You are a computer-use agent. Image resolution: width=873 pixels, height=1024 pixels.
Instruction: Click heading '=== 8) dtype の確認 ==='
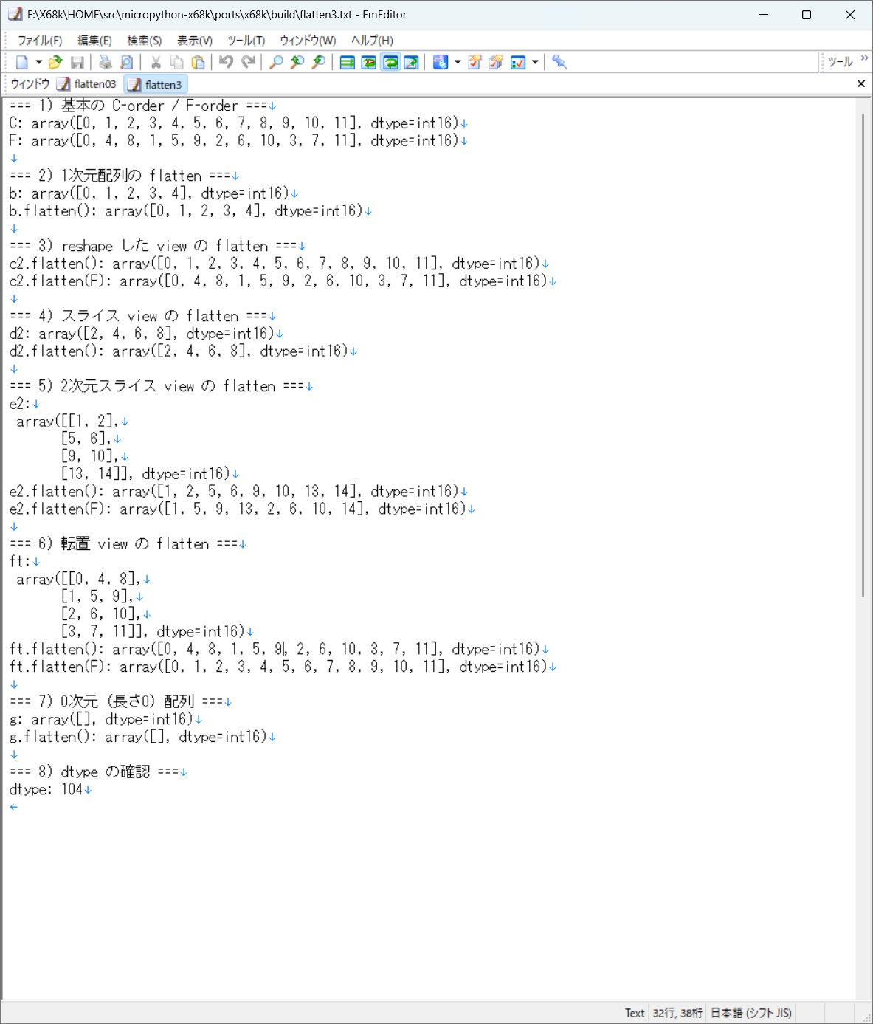click(x=94, y=772)
